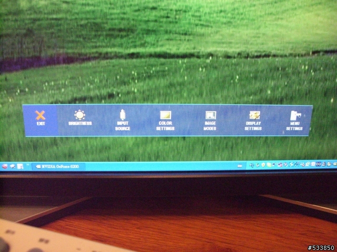Select Exit in the monitor OSD menu
The image size is (337, 252).
(40, 118)
